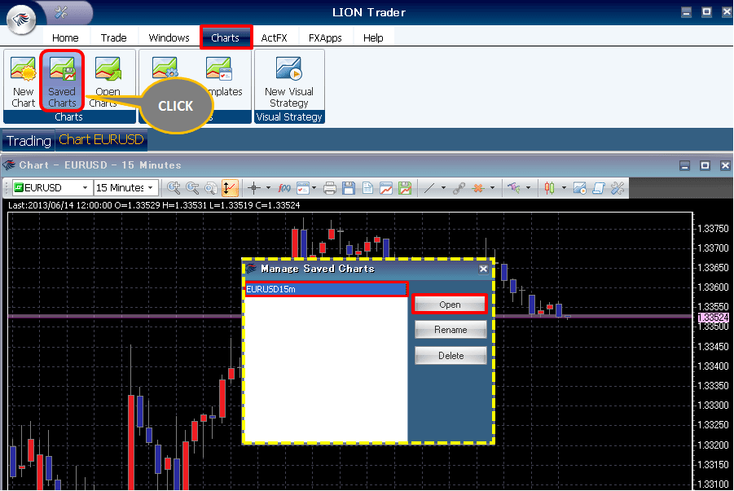Expand the purple objects dropdown arrow
The image size is (734, 491).
528,188
